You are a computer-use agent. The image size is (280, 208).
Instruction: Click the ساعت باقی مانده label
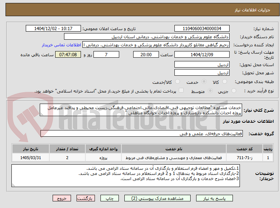[x=37, y=55]
